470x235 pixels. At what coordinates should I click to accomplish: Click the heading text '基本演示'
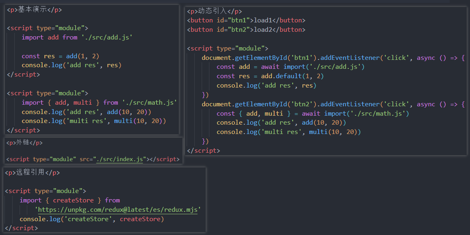click(x=33, y=10)
